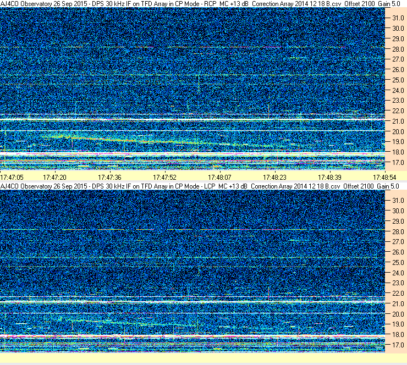The width and height of the screenshot is (407, 365).
Task: Select time label 17:47:36
Action: (109, 178)
